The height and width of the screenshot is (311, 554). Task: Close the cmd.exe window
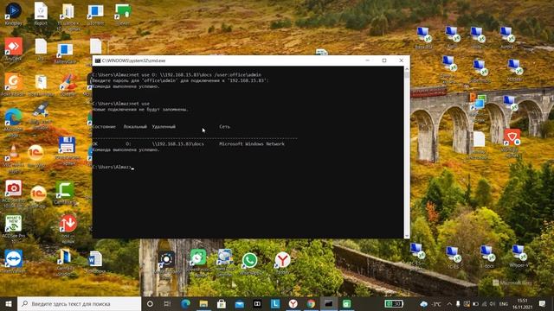tap(402, 60)
